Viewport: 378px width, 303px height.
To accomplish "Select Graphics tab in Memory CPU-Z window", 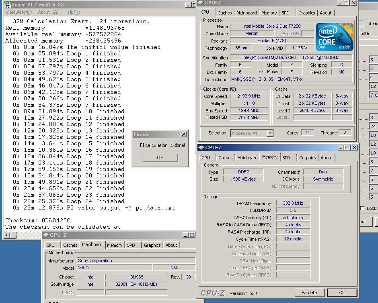I will coord(307,158).
